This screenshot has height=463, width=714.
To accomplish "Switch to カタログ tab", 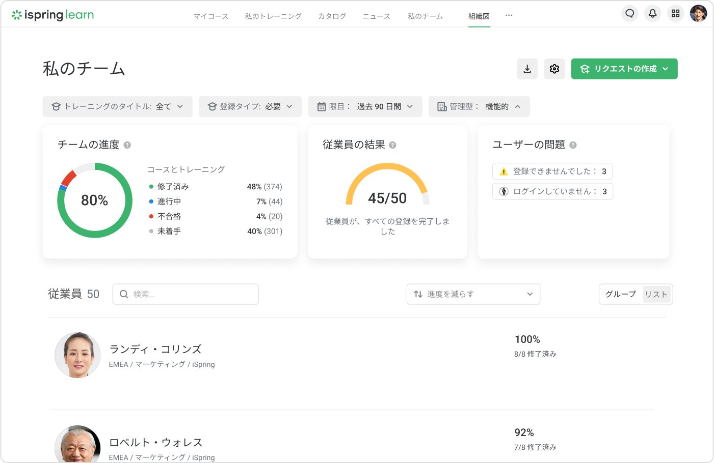I will 332,16.
